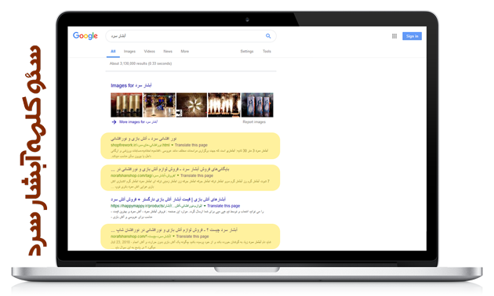Translate the norafshanshop.com/tag result page
The image size is (494, 296).
click(197, 175)
